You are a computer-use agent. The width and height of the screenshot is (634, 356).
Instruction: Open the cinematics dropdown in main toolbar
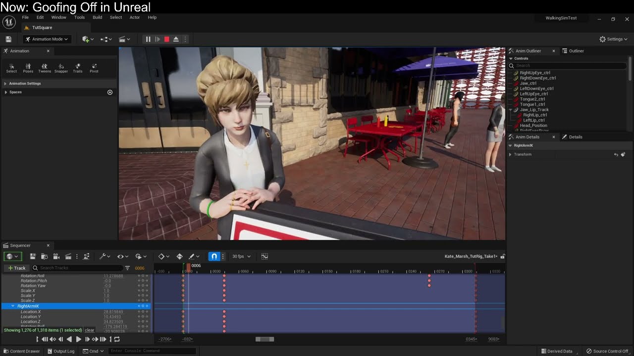point(125,39)
